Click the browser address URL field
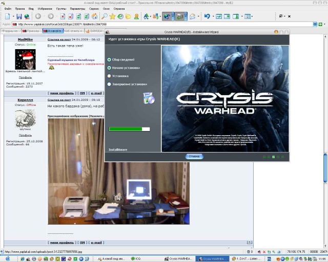Image resolution: width=328 pixels, height=262 pixels. tap(162, 25)
